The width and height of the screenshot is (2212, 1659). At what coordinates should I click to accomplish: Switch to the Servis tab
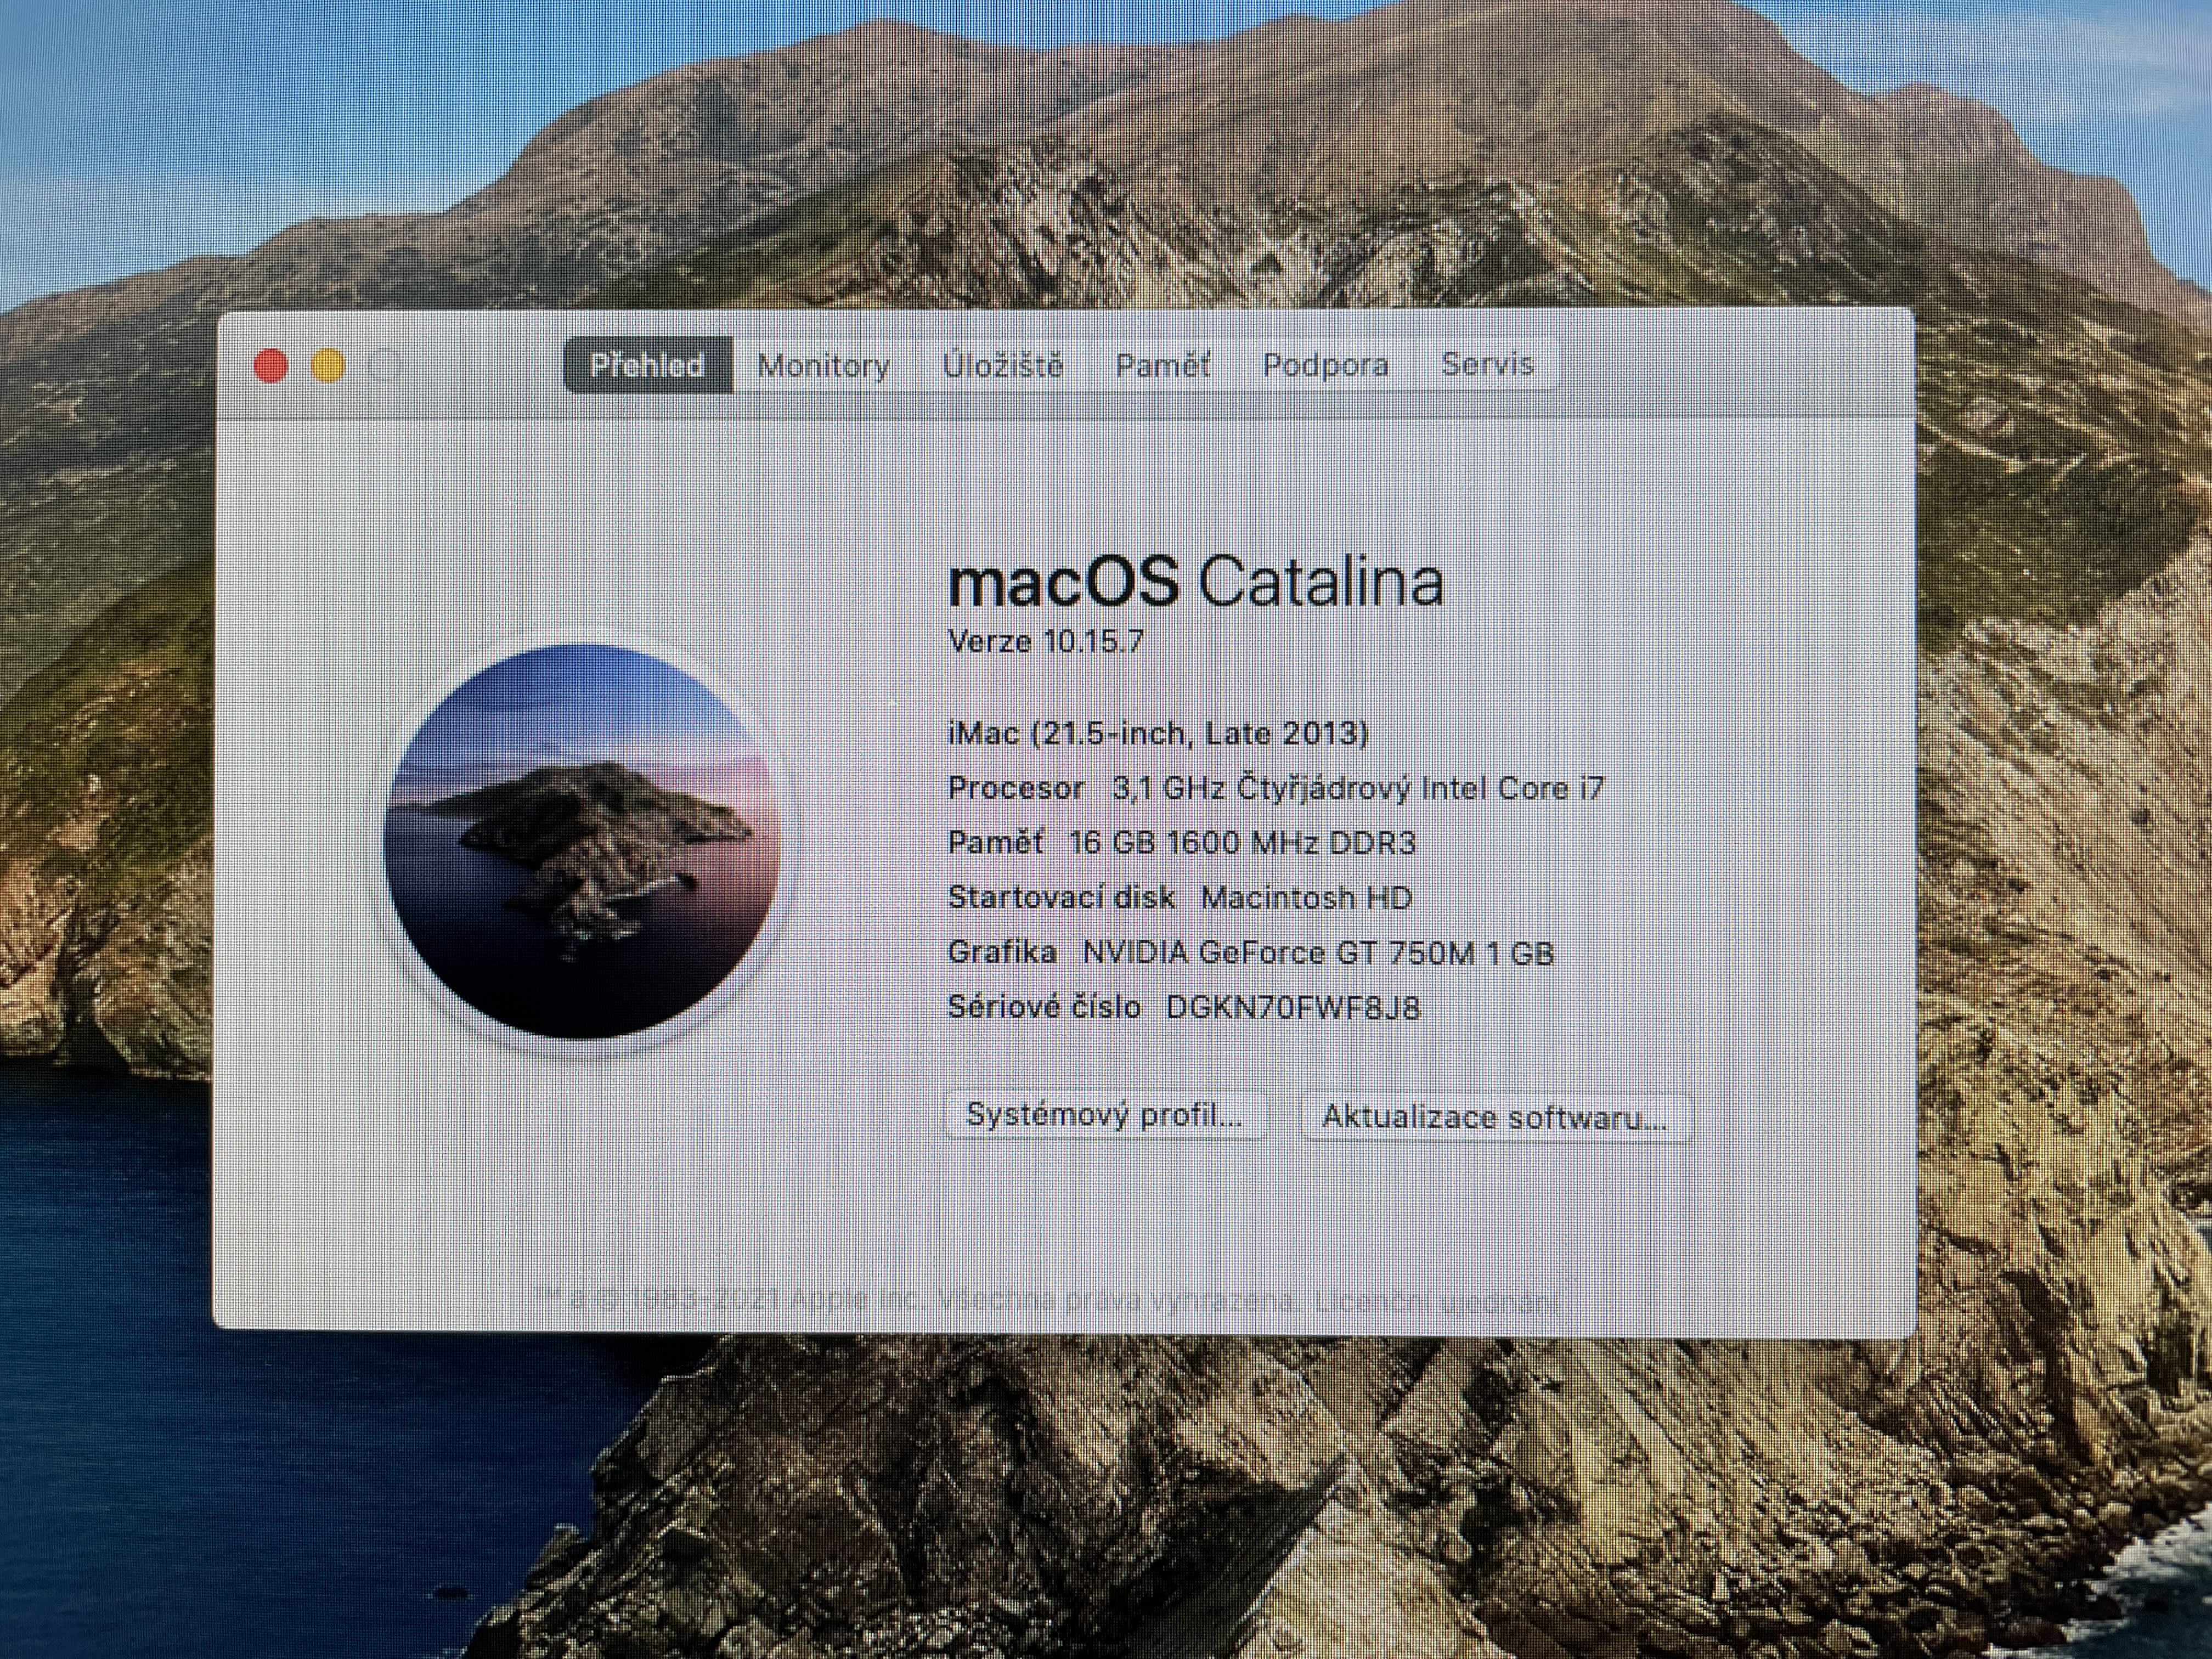click(1487, 364)
